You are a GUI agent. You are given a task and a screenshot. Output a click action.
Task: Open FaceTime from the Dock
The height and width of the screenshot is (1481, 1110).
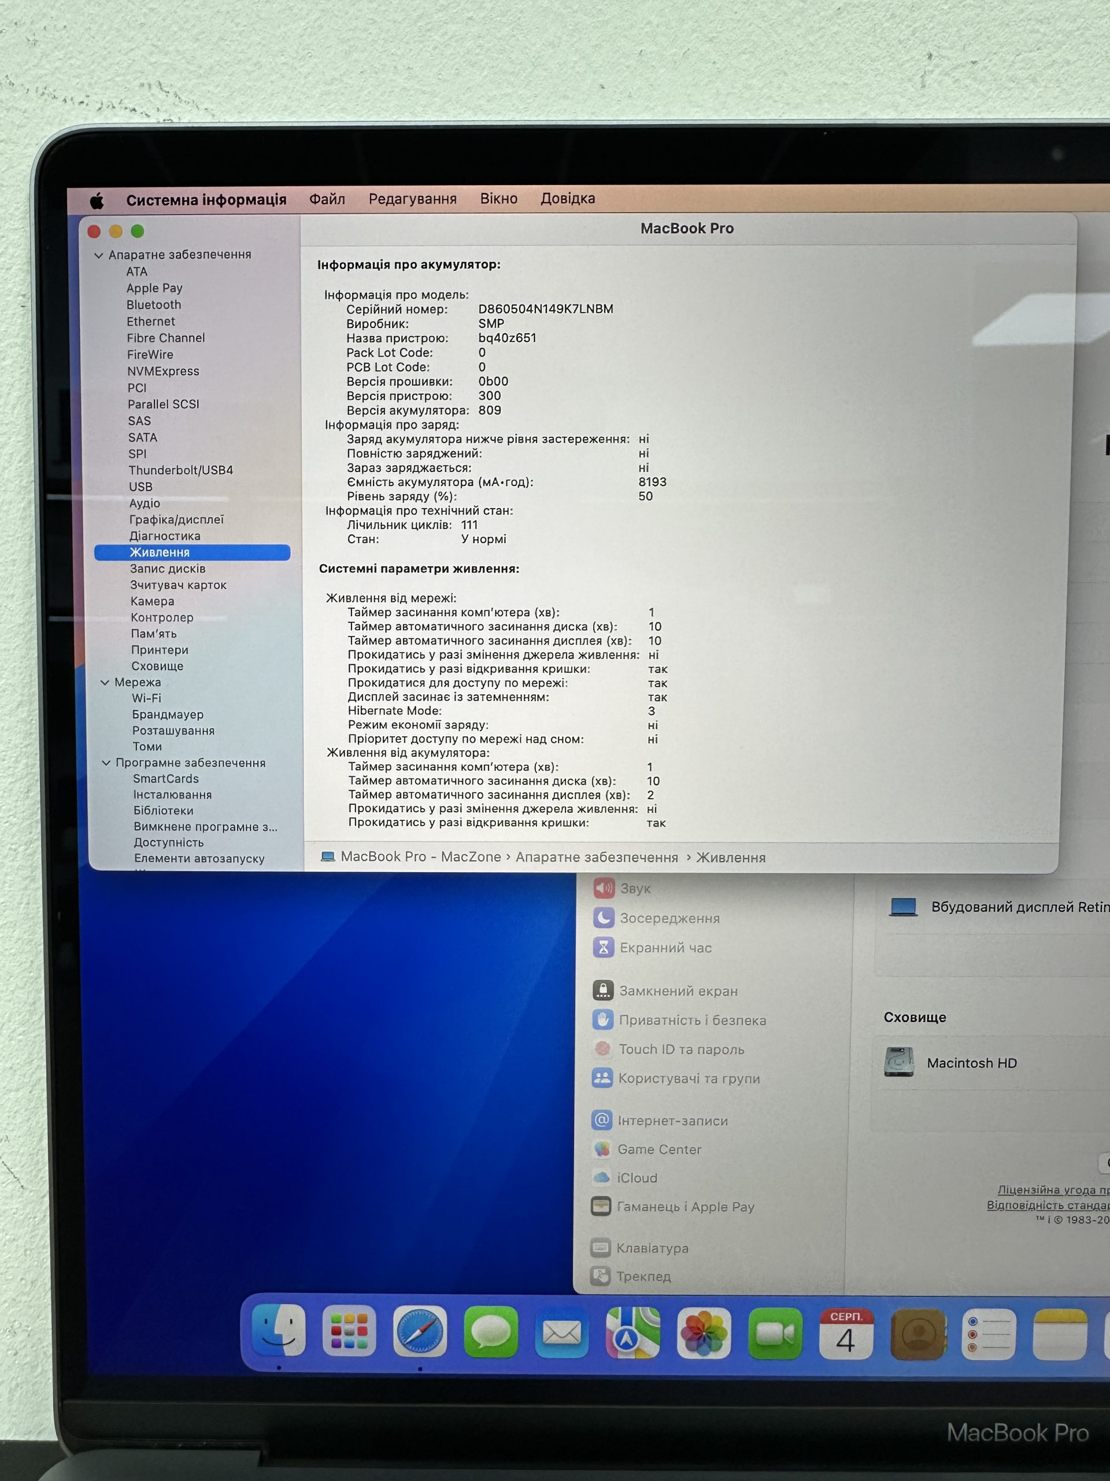pyautogui.click(x=775, y=1335)
